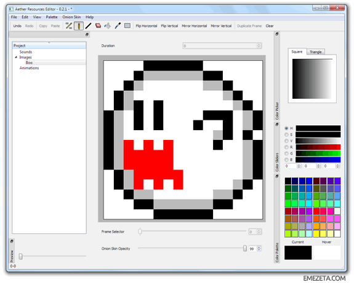Select the H hue radio button
Image resolution: width=354 pixels, height=283 pixels.
(x=286, y=128)
